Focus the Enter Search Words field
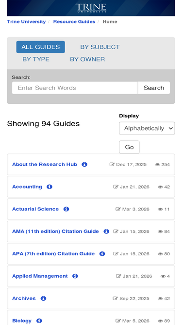182x325 pixels. coord(75,88)
